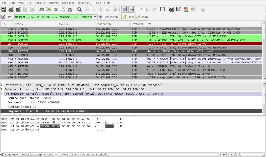
Task: Collapse the Transmission Control Protocol node
Action: pos(2,94)
